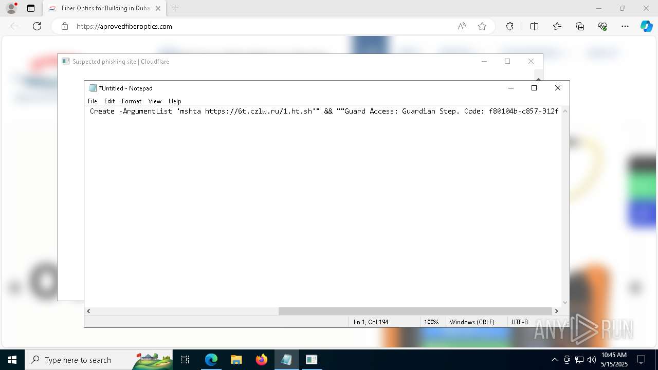
Task: Minimize the Notepad window
Action: (x=510, y=88)
